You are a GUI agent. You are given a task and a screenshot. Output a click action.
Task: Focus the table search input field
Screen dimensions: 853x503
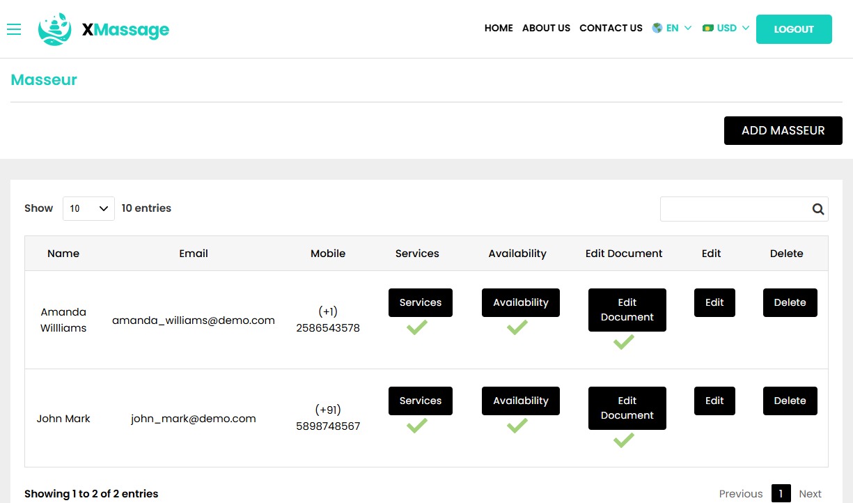[735, 209]
